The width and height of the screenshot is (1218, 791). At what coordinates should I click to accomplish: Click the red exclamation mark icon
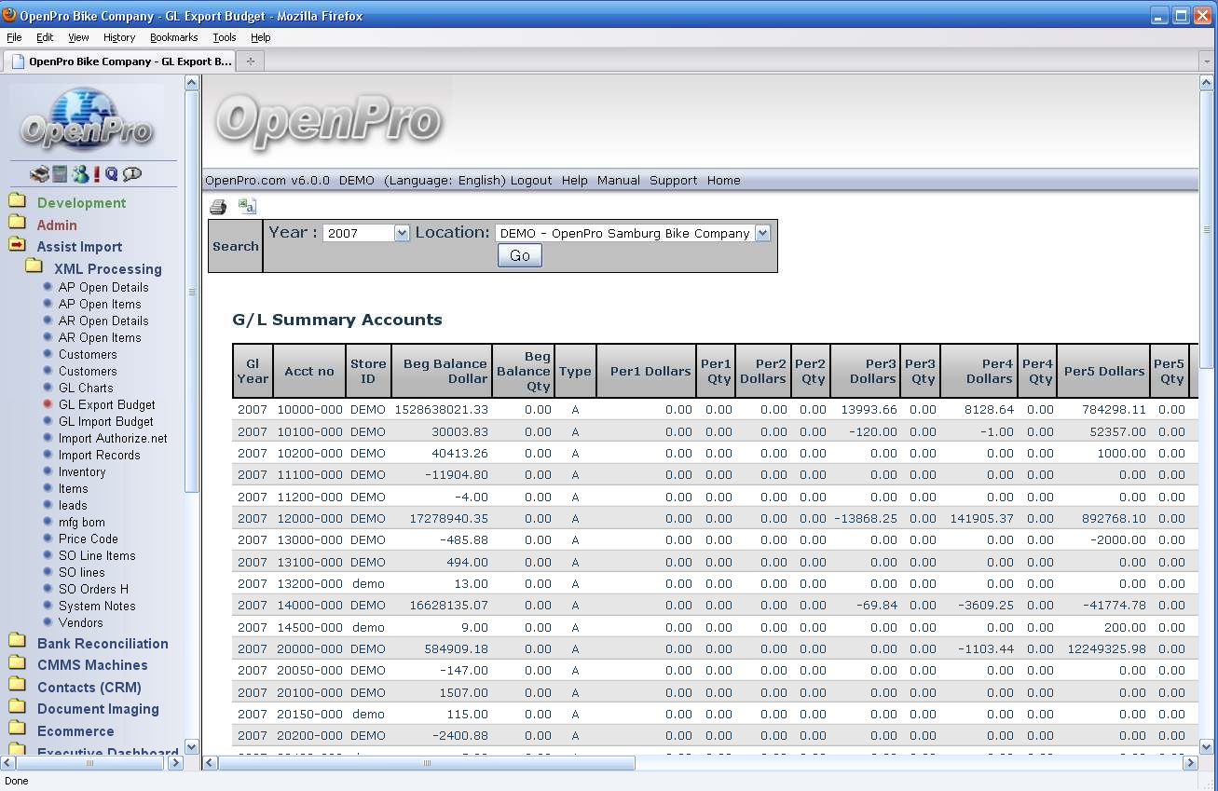pos(97,174)
